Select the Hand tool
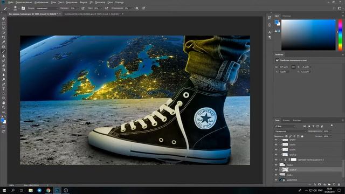345x194 pixels. click(4, 103)
